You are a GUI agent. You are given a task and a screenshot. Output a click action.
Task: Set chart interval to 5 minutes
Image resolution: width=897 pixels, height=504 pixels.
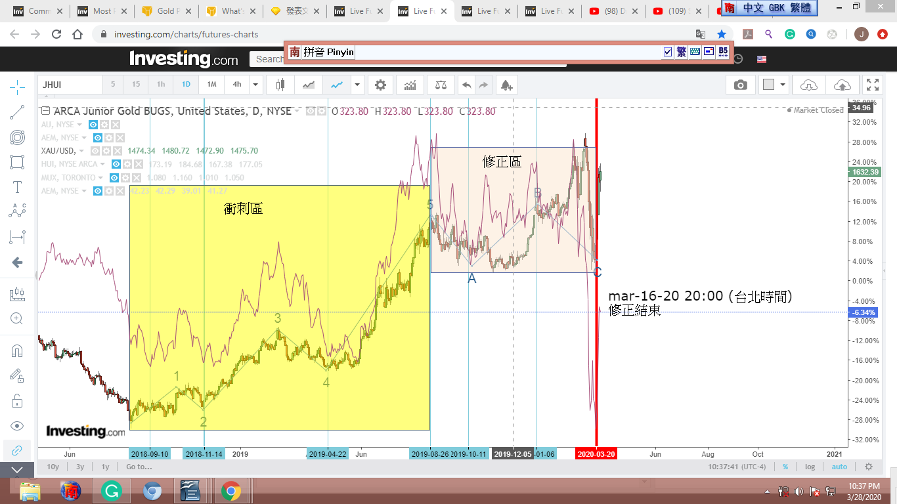113,85
